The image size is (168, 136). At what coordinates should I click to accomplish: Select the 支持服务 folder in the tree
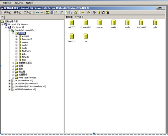pos(23,74)
